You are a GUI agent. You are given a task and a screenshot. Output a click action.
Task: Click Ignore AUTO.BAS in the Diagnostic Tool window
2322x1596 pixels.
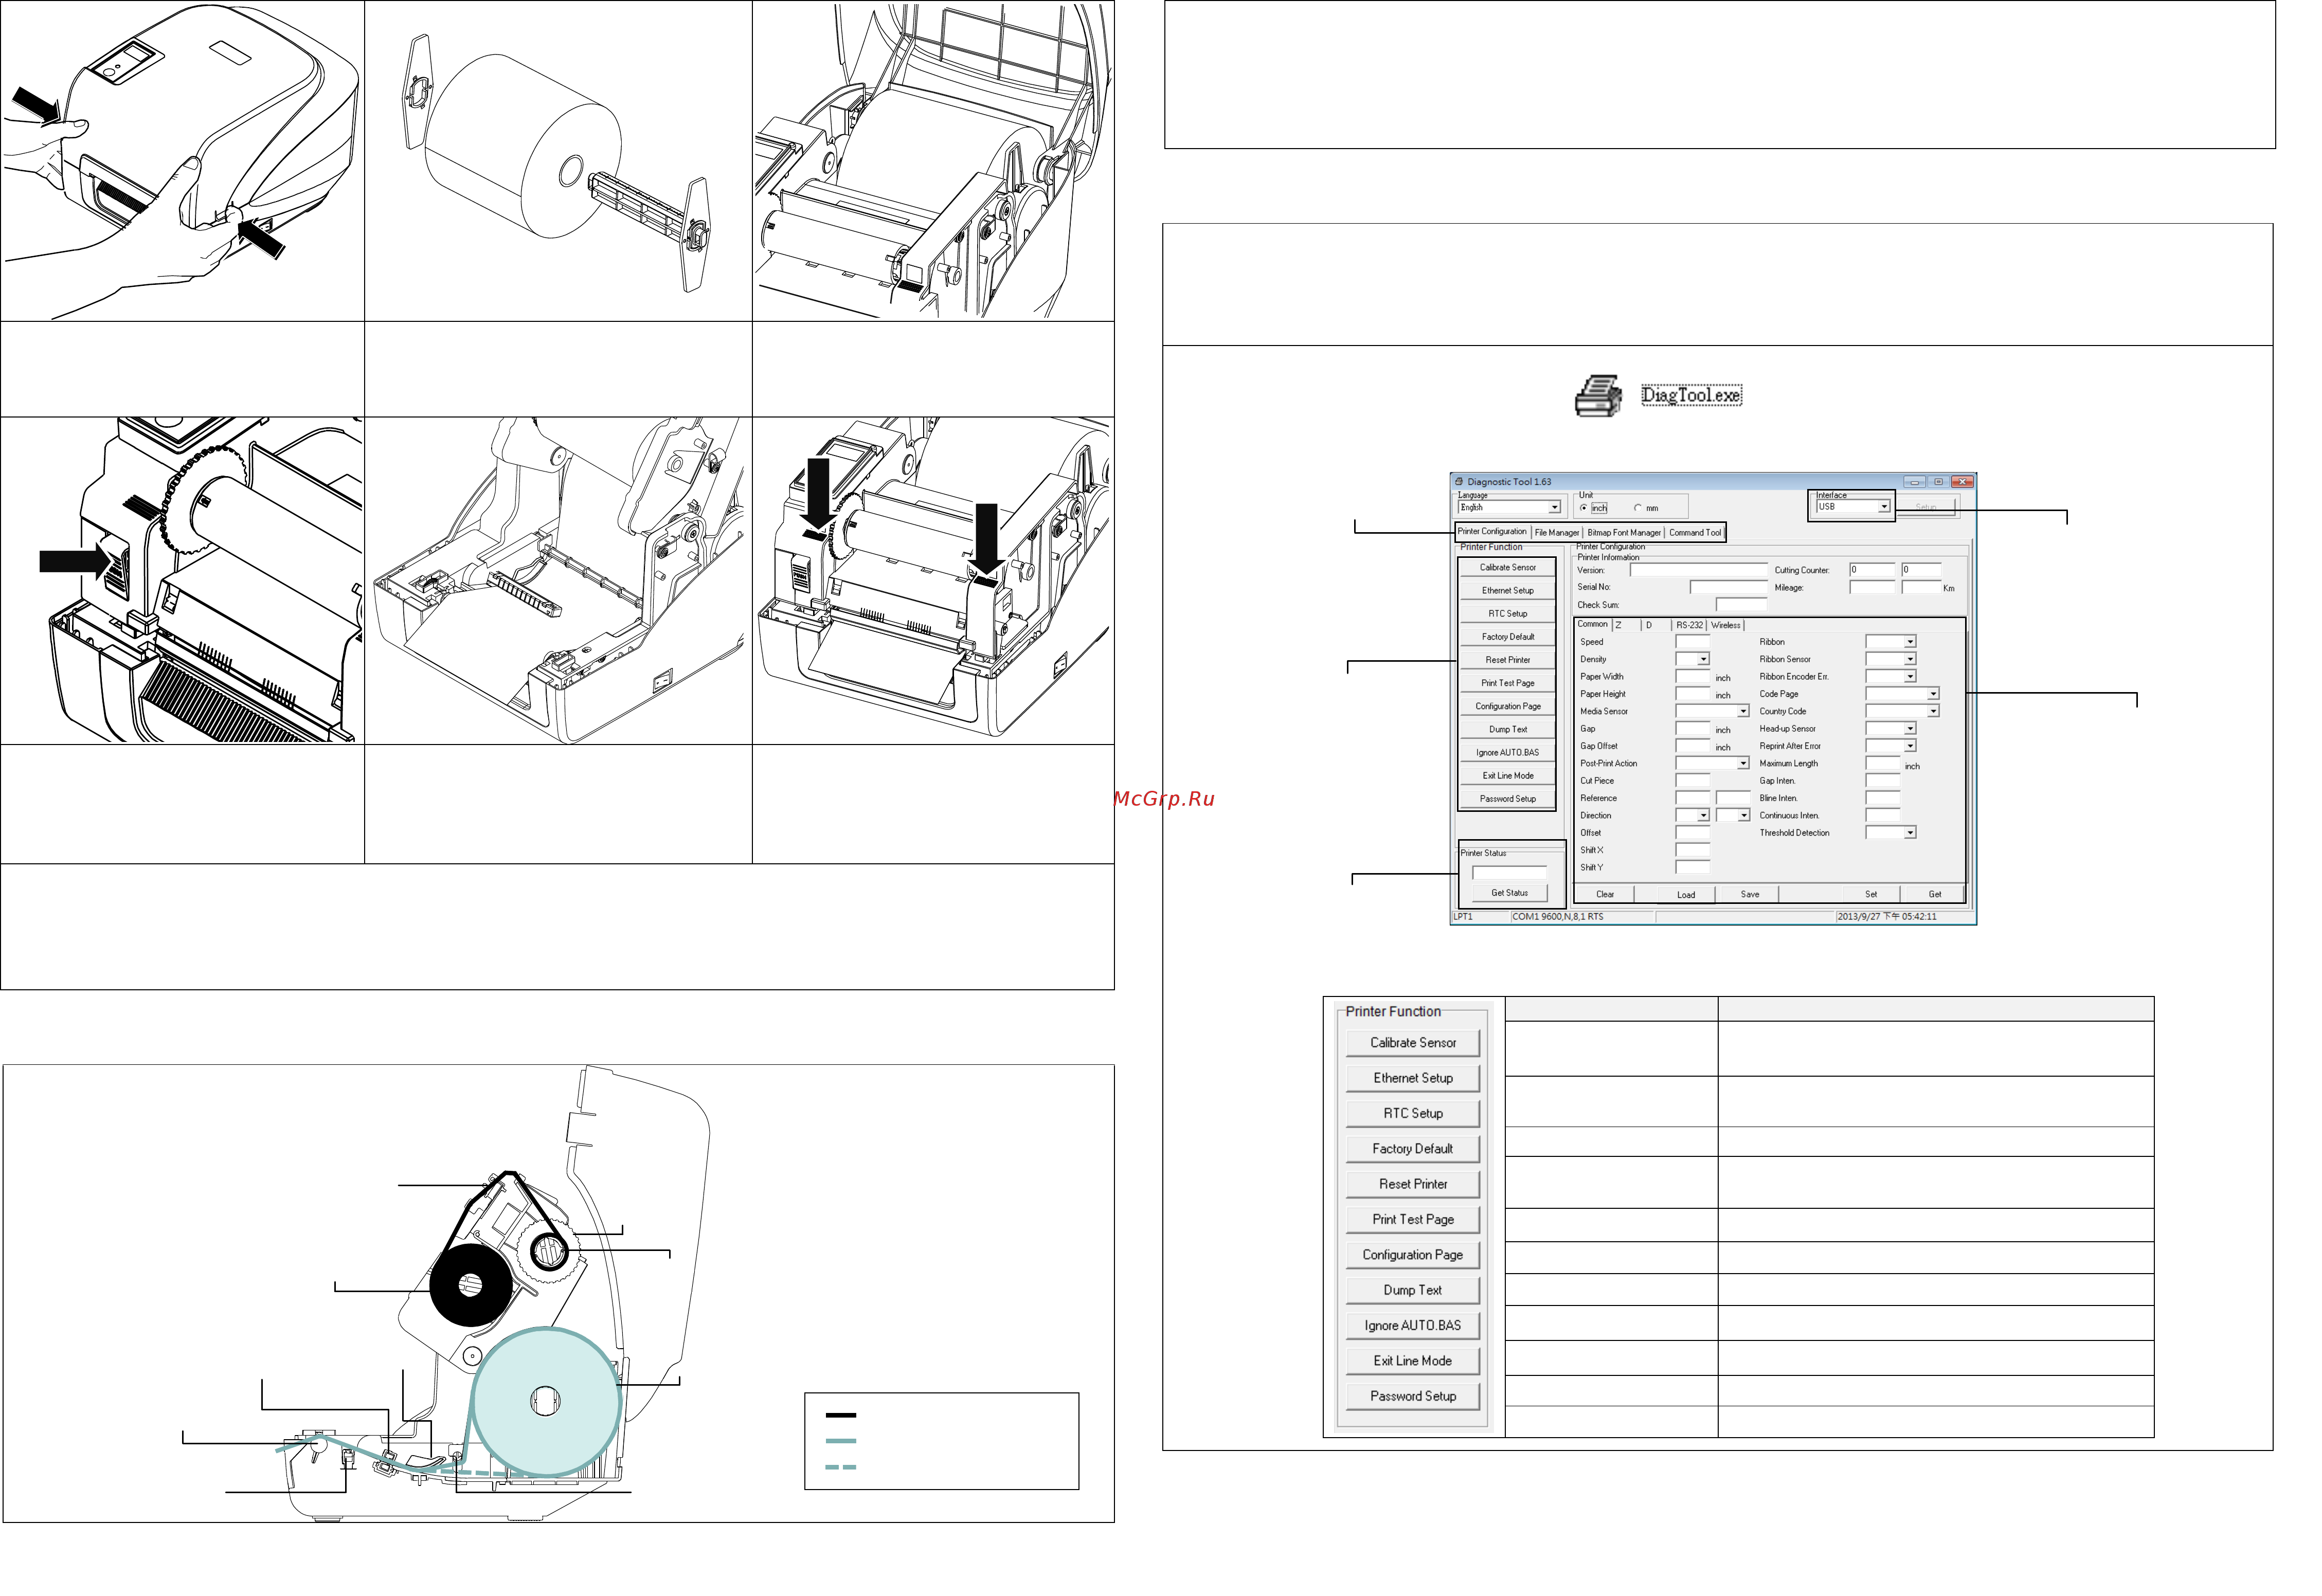1508,753
